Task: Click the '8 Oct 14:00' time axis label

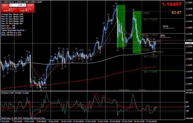Action: pyautogui.click(x=29, y=121)
